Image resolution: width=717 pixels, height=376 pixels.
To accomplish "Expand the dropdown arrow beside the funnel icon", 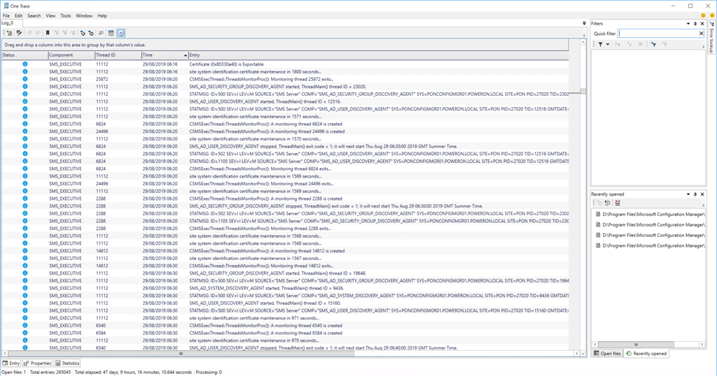I will click(x=608, y=44).
